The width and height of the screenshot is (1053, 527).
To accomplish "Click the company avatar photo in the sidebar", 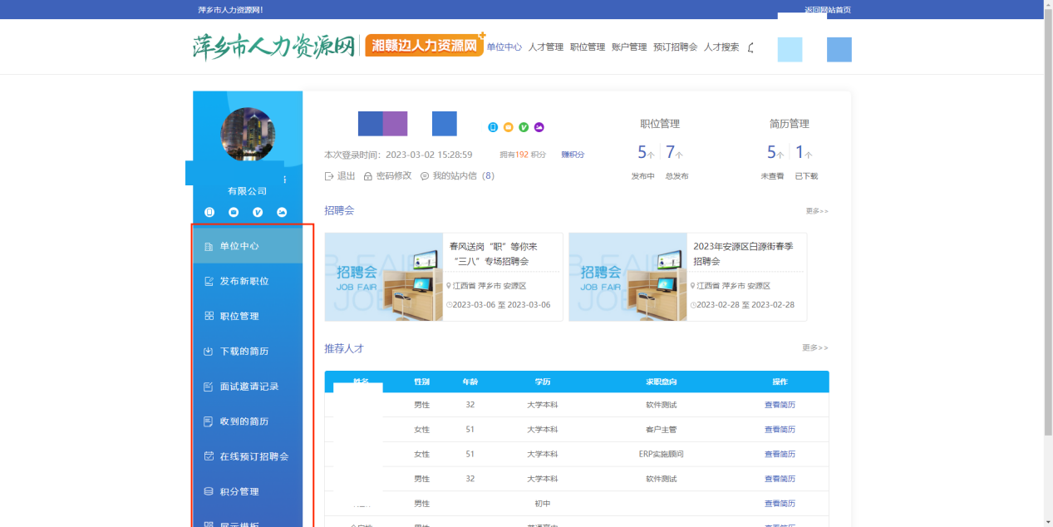I will tap(248, 134).
